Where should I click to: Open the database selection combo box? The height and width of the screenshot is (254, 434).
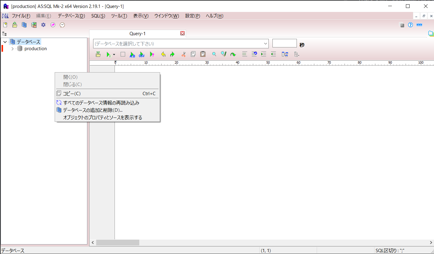tap(181, 44)
